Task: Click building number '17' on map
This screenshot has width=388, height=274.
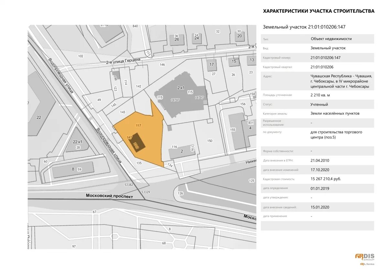Action: tap(212, 65)
